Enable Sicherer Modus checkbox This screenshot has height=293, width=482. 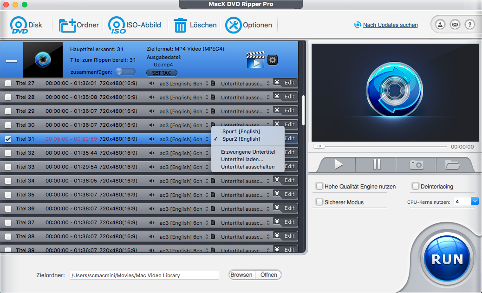pos(319,202)
